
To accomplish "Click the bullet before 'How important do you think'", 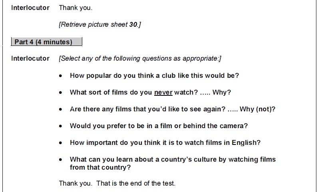I will point(60,143).
